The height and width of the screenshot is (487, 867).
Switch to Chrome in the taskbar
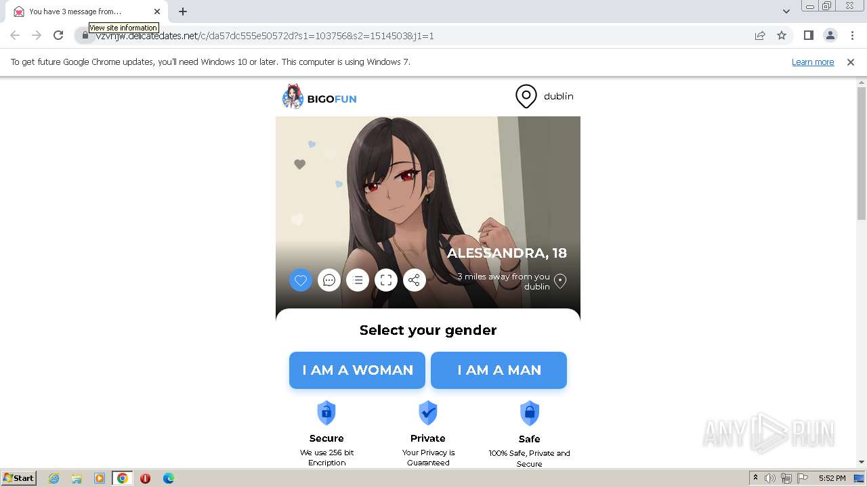[123, 478]
